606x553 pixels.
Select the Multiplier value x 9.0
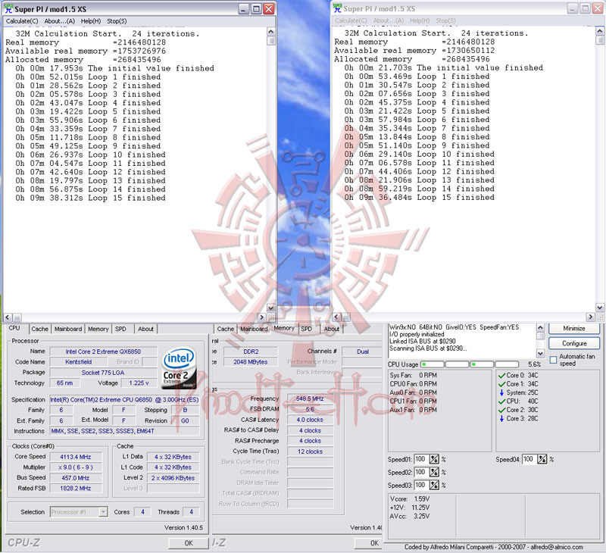[76, 467]
